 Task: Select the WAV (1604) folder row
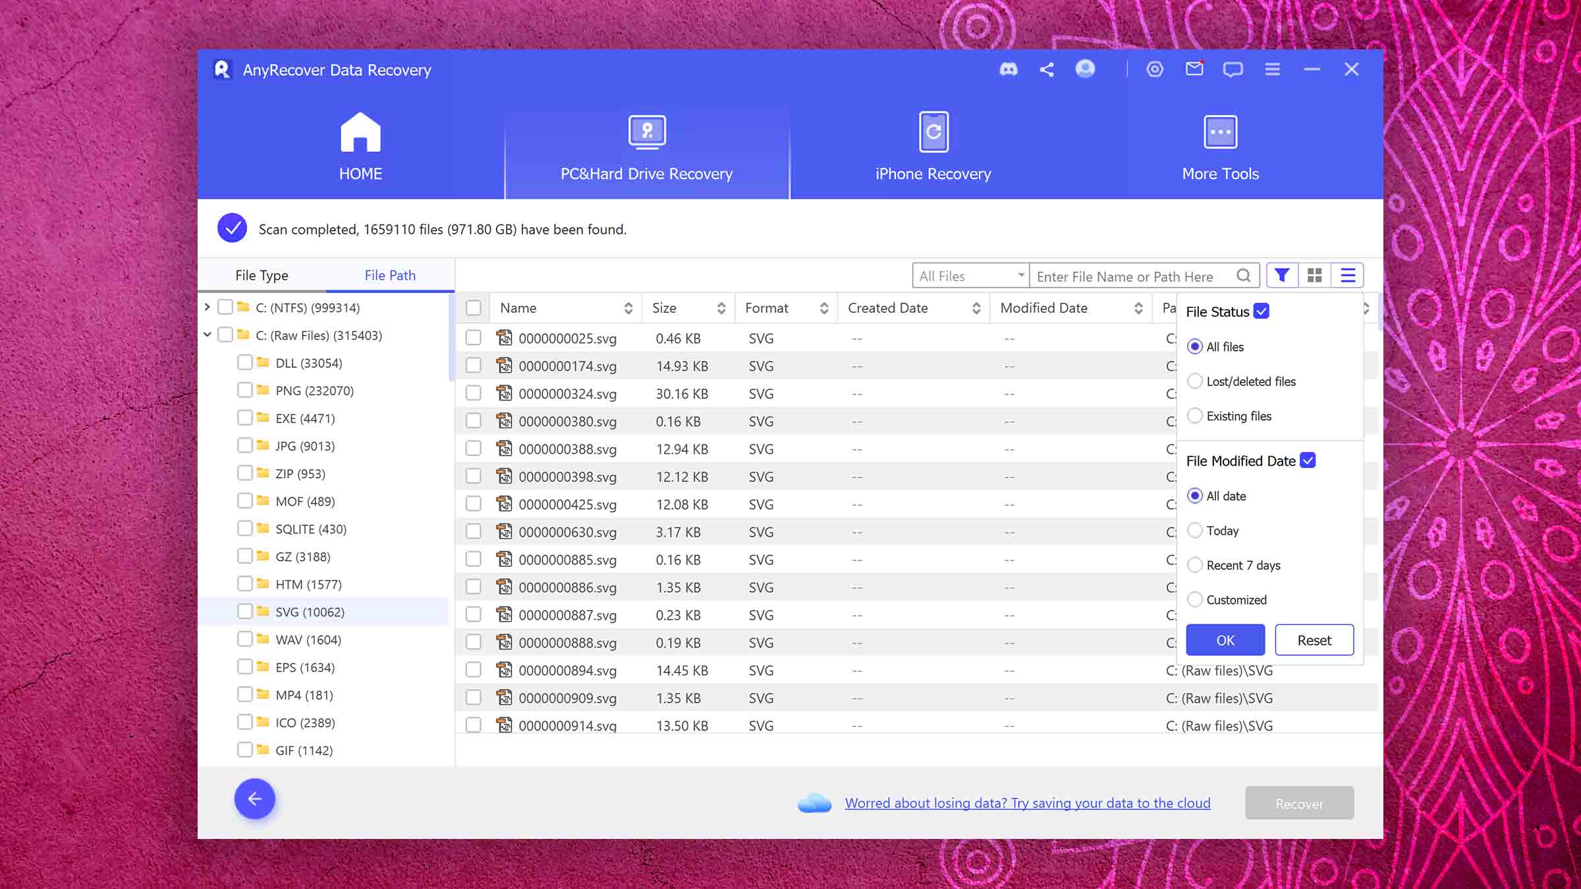(323, 639)
